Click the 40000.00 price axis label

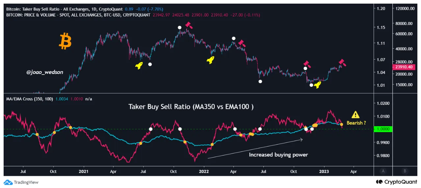[x=404, y=49]
